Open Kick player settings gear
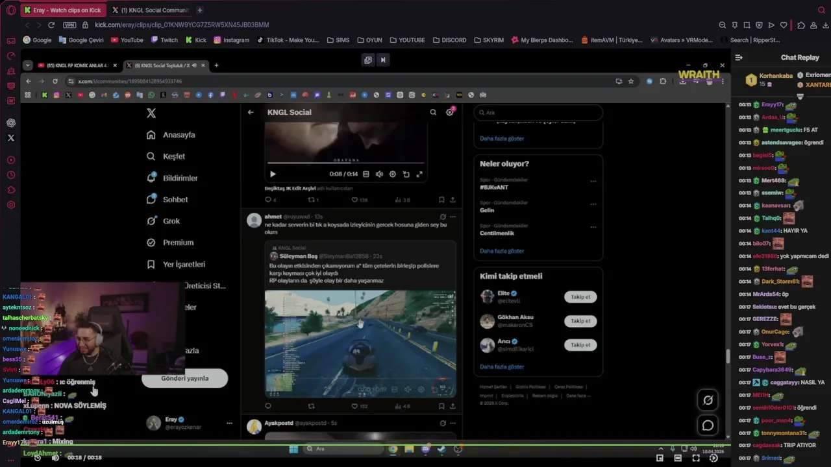Viewport: 831px width, 467px height. (714, 458)
